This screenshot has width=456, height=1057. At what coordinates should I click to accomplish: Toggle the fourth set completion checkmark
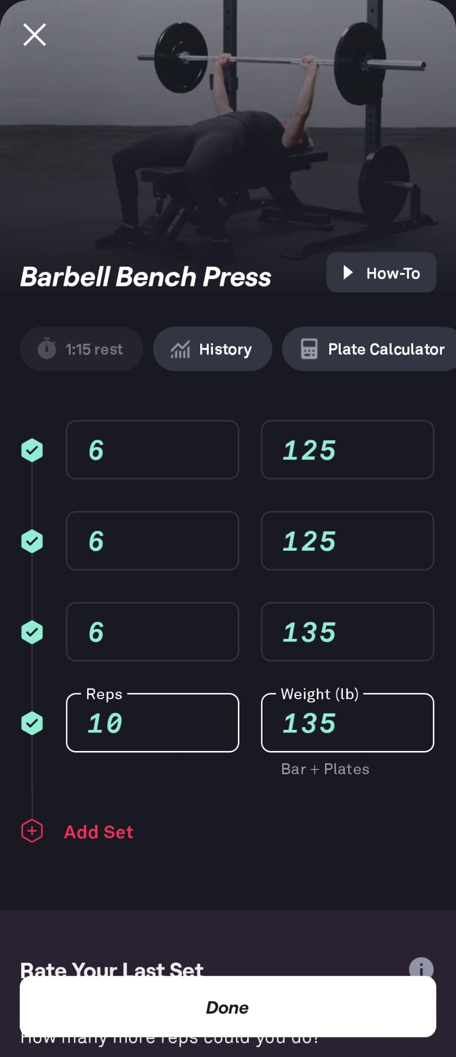point(32,723)
